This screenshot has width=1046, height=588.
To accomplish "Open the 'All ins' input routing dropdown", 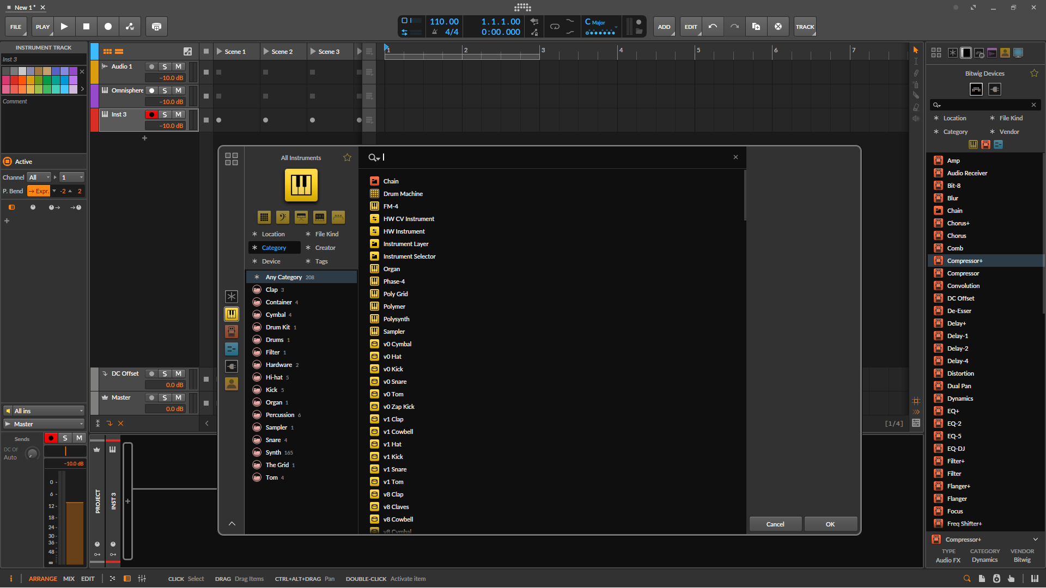I will pos(44,411).
